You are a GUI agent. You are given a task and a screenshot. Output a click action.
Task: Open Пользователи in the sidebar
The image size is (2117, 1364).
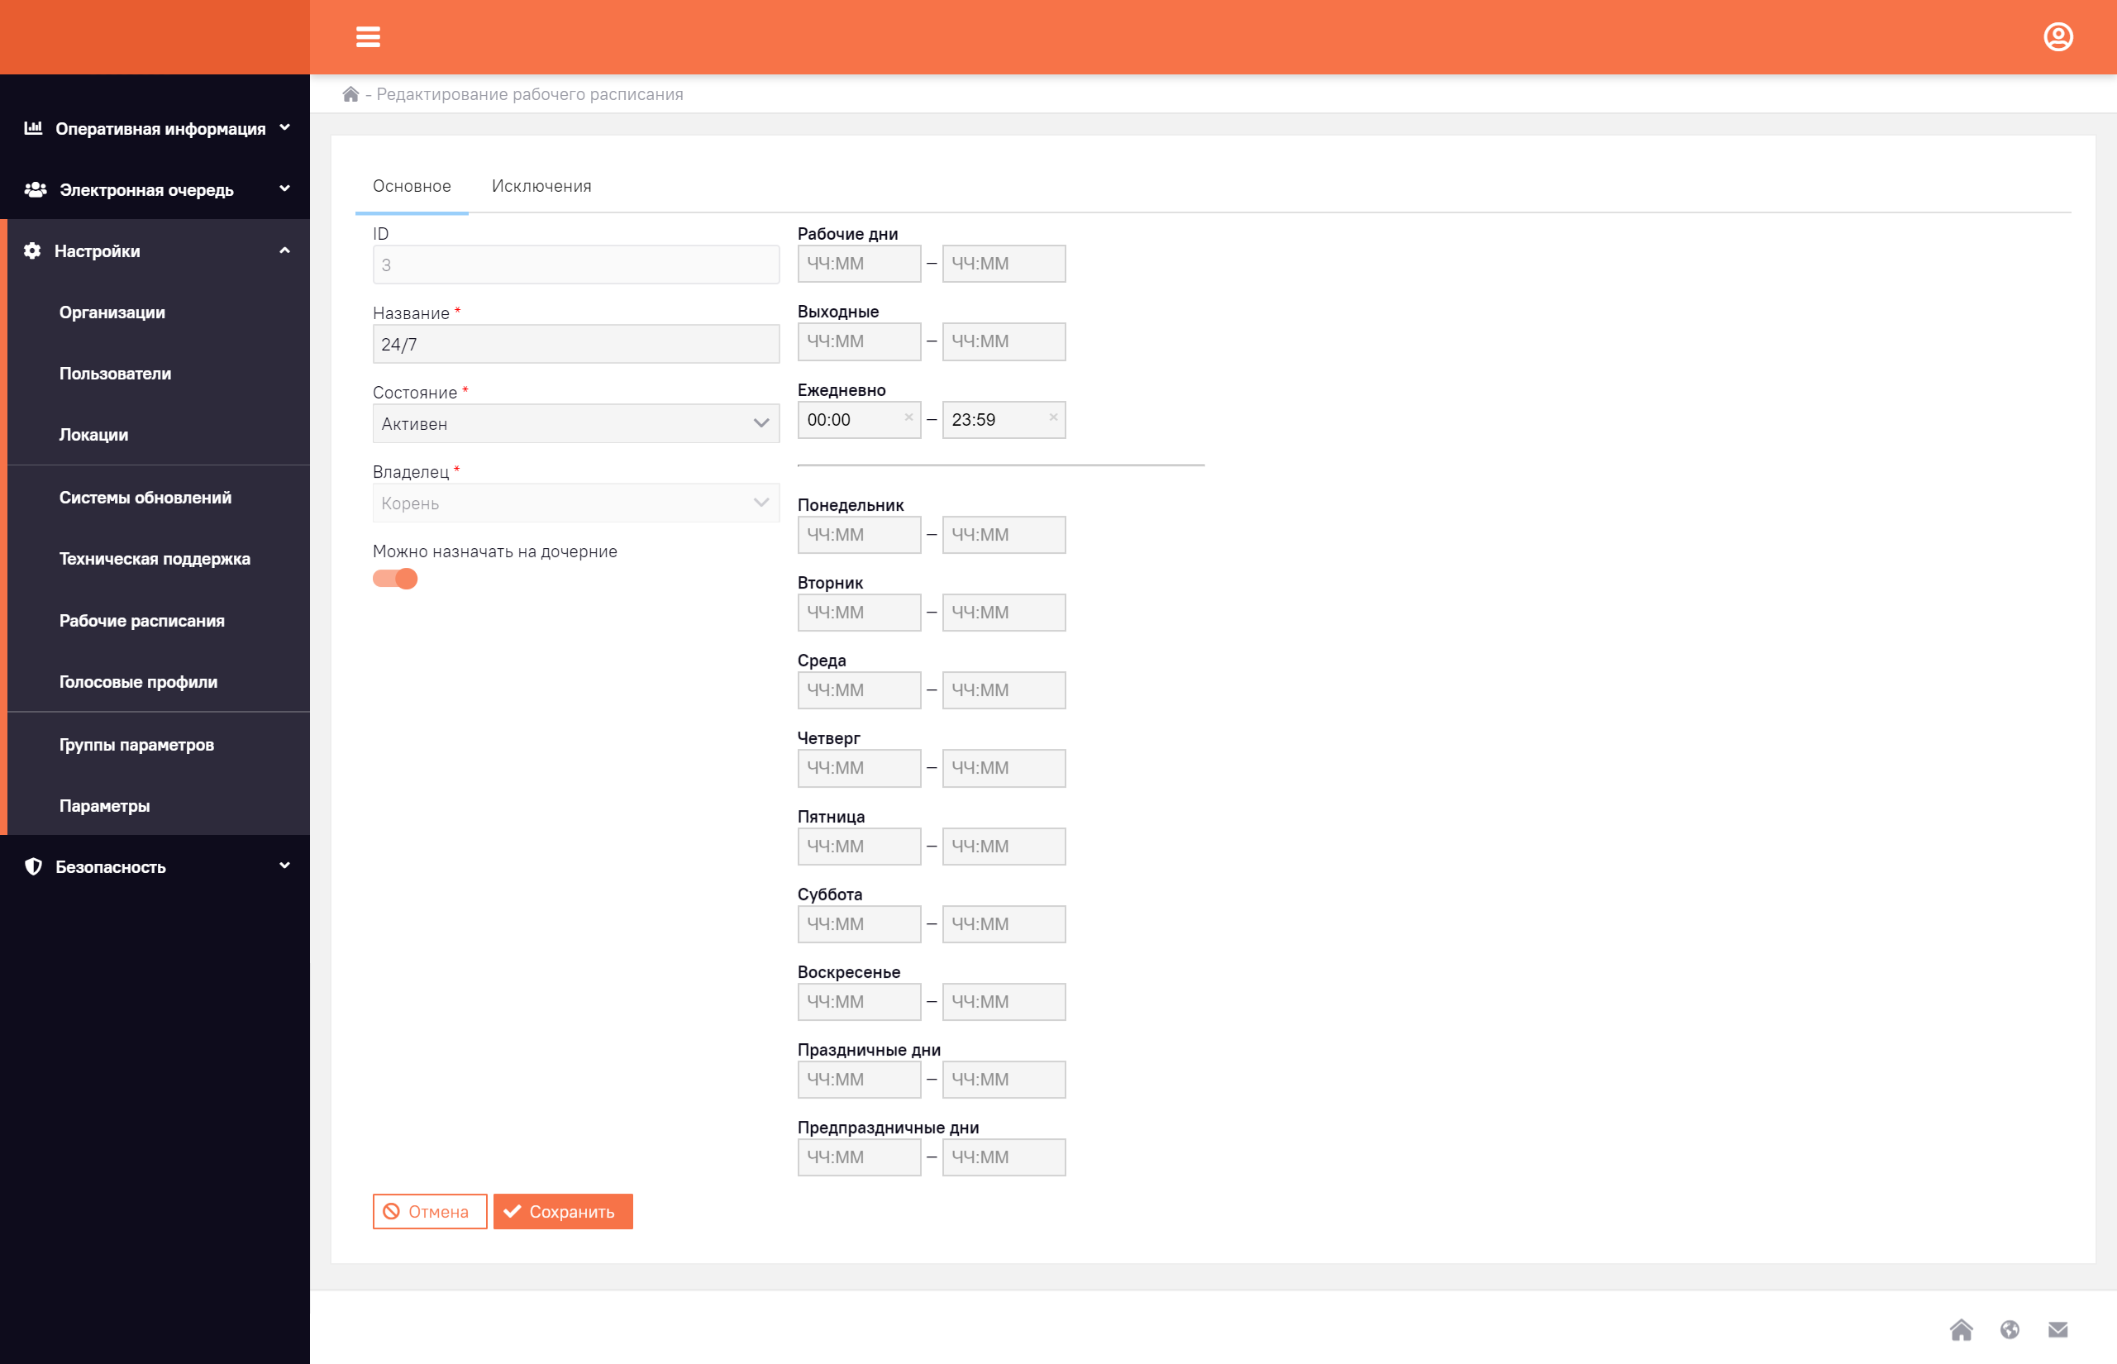point(115,374)
